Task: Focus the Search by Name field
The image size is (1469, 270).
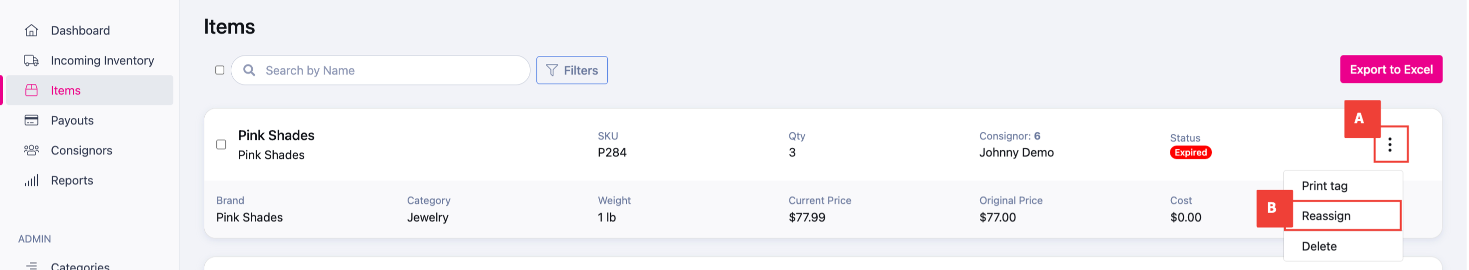Action: [381, 70]
